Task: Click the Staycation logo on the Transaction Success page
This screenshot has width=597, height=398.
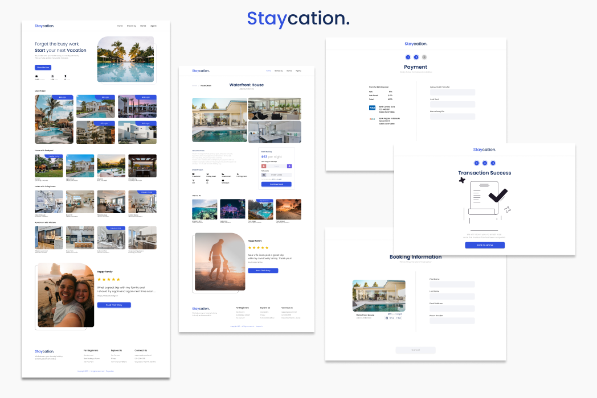Action: tap(485, 150)
